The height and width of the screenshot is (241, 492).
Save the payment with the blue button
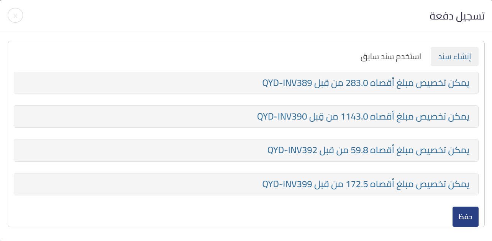click(x=465, y=217)
